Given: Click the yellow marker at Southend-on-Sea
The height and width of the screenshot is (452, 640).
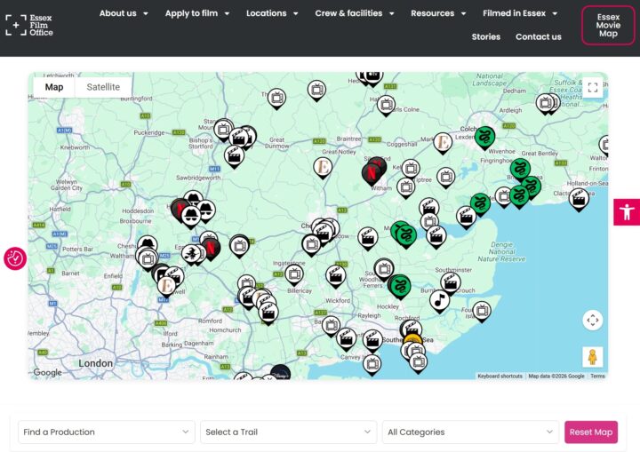Looking at the screenshot, I should [412, 339].
